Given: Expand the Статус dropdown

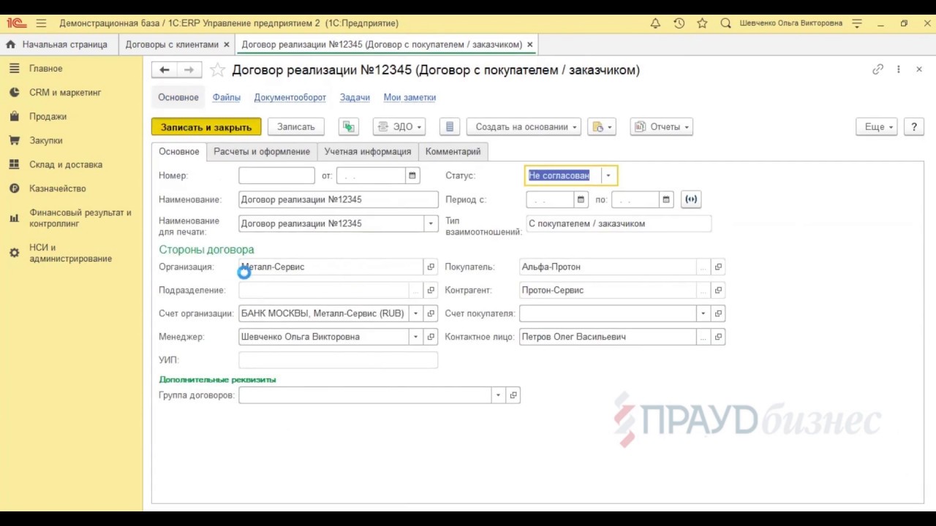Looking at the screenshot, I should pyautogui.click(x=608, y=175).
